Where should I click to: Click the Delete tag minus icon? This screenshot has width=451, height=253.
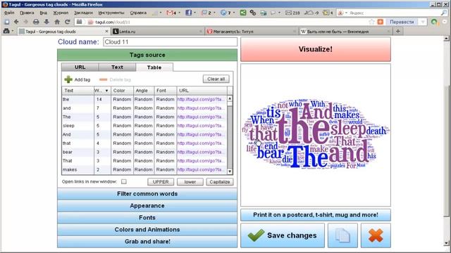tap(104, 79)
